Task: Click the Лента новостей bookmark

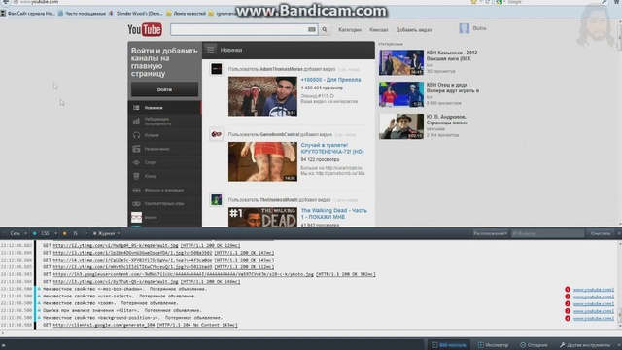Action: tap(186, 13)
